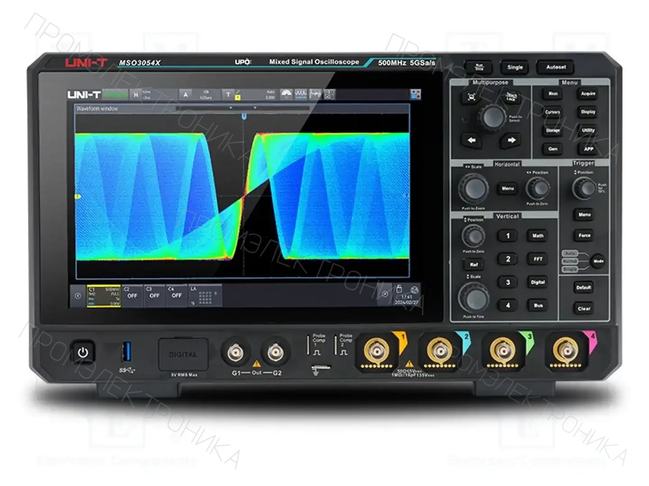
Task: Hit the Autoset key
Action: (x=556, y=67)
